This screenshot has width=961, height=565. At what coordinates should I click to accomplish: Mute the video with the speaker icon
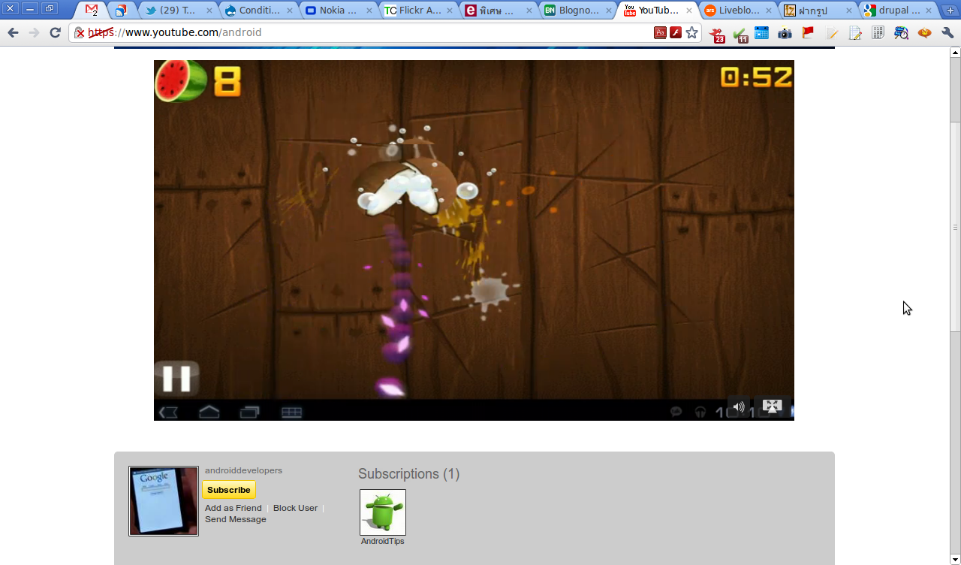tap(739, 407)
